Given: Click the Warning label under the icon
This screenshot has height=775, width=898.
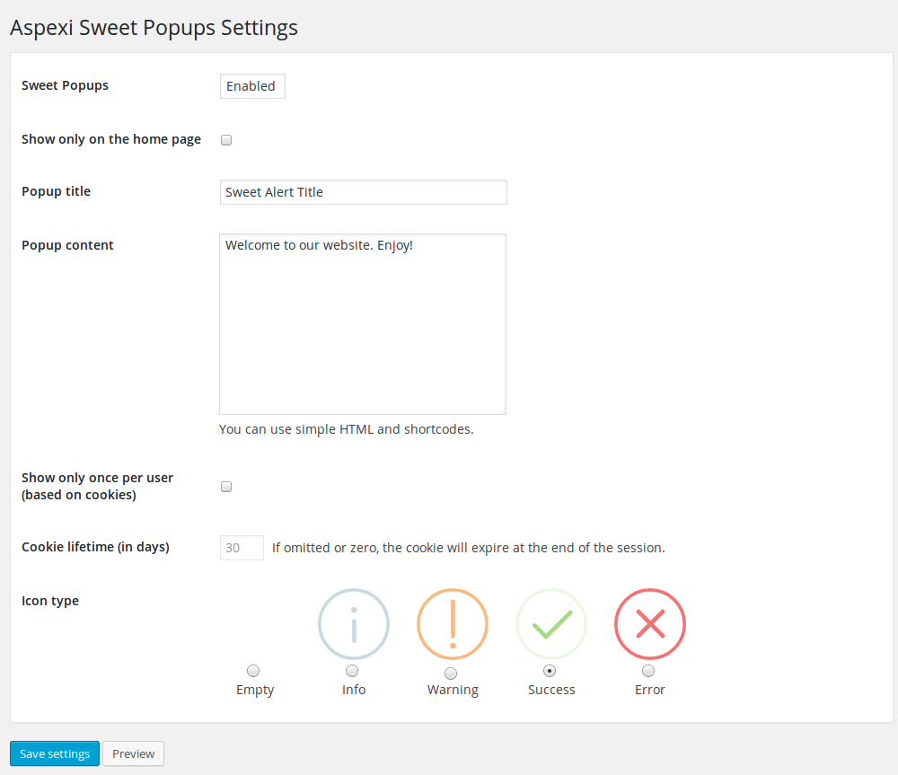Looking at the screenshot, I should pos(453,691).
